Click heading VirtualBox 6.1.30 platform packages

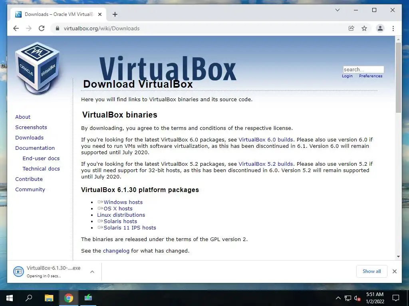coord(140,190)
